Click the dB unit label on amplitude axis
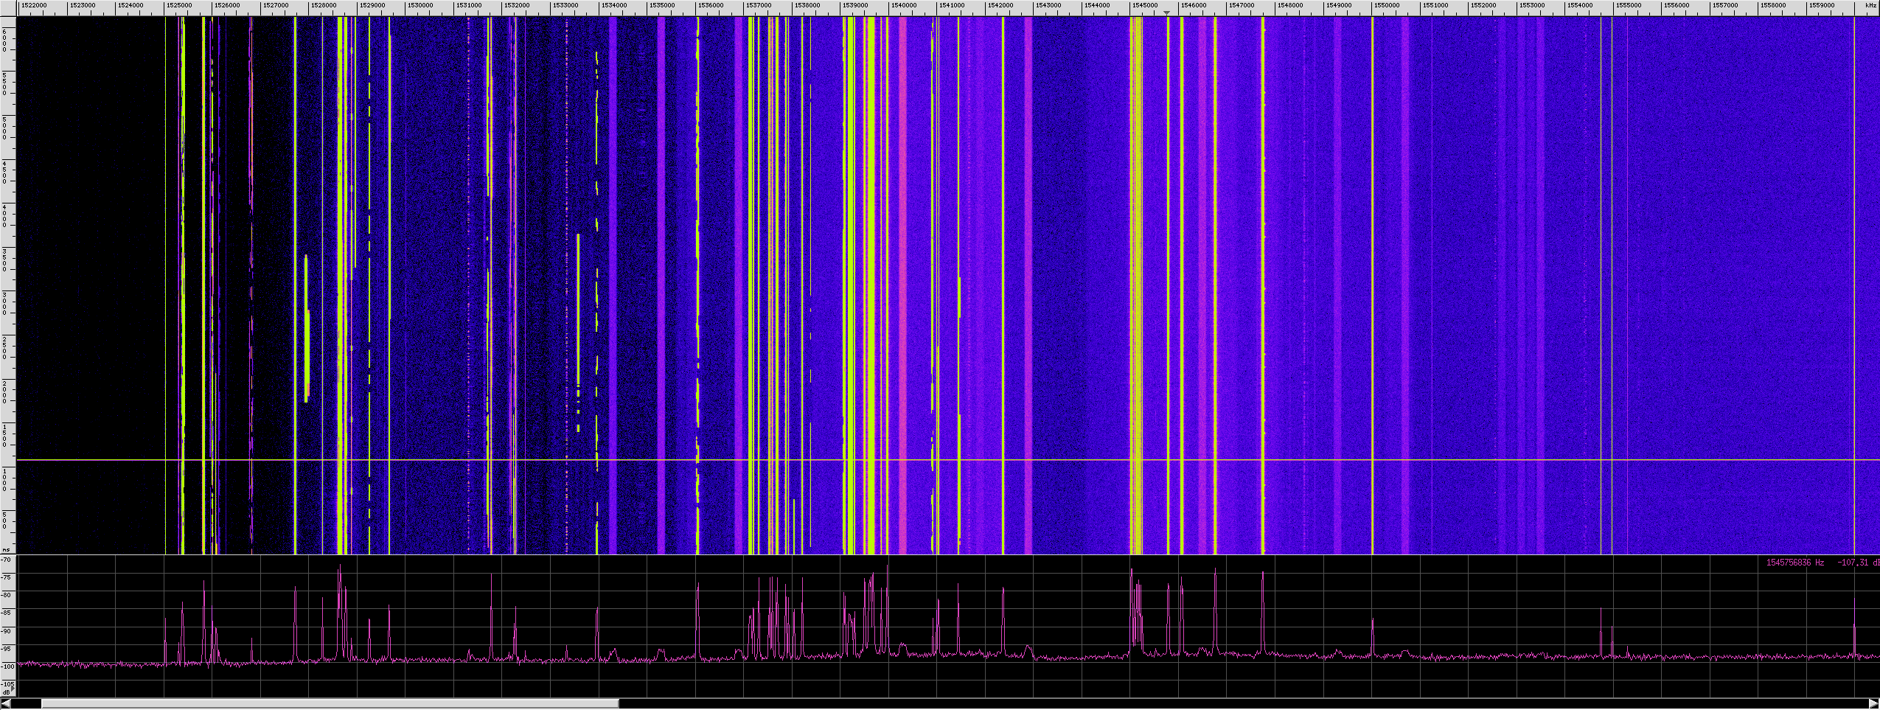The height and width of the screenshot is (710, 1880). coord(7,692)
